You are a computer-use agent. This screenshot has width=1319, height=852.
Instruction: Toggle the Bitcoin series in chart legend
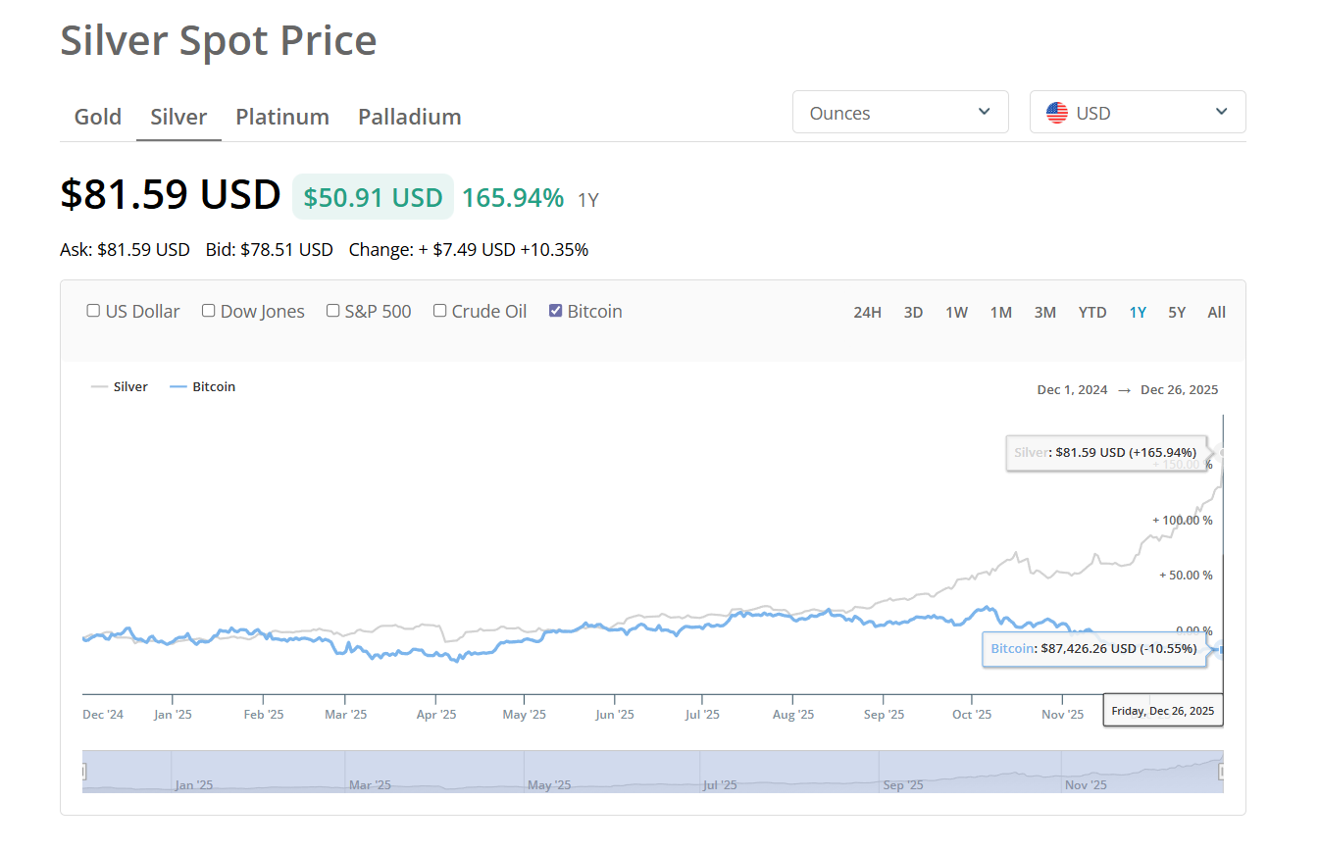tap(203, 387)
